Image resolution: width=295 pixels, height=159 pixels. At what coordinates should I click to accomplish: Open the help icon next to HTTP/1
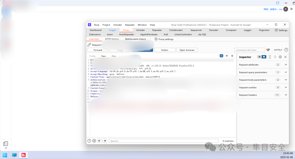coord(286,50)
